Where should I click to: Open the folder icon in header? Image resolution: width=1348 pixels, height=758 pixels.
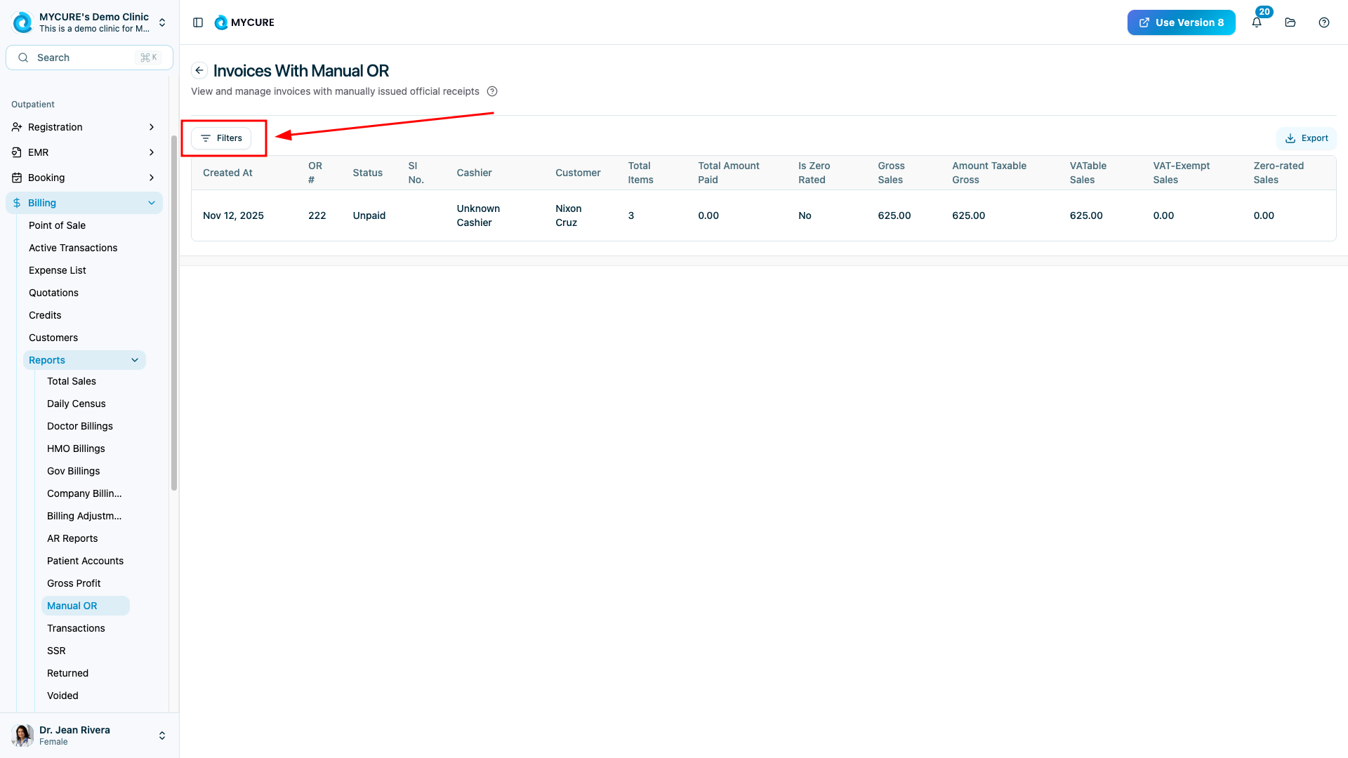pyautogui.click(x=1290, y=22)
